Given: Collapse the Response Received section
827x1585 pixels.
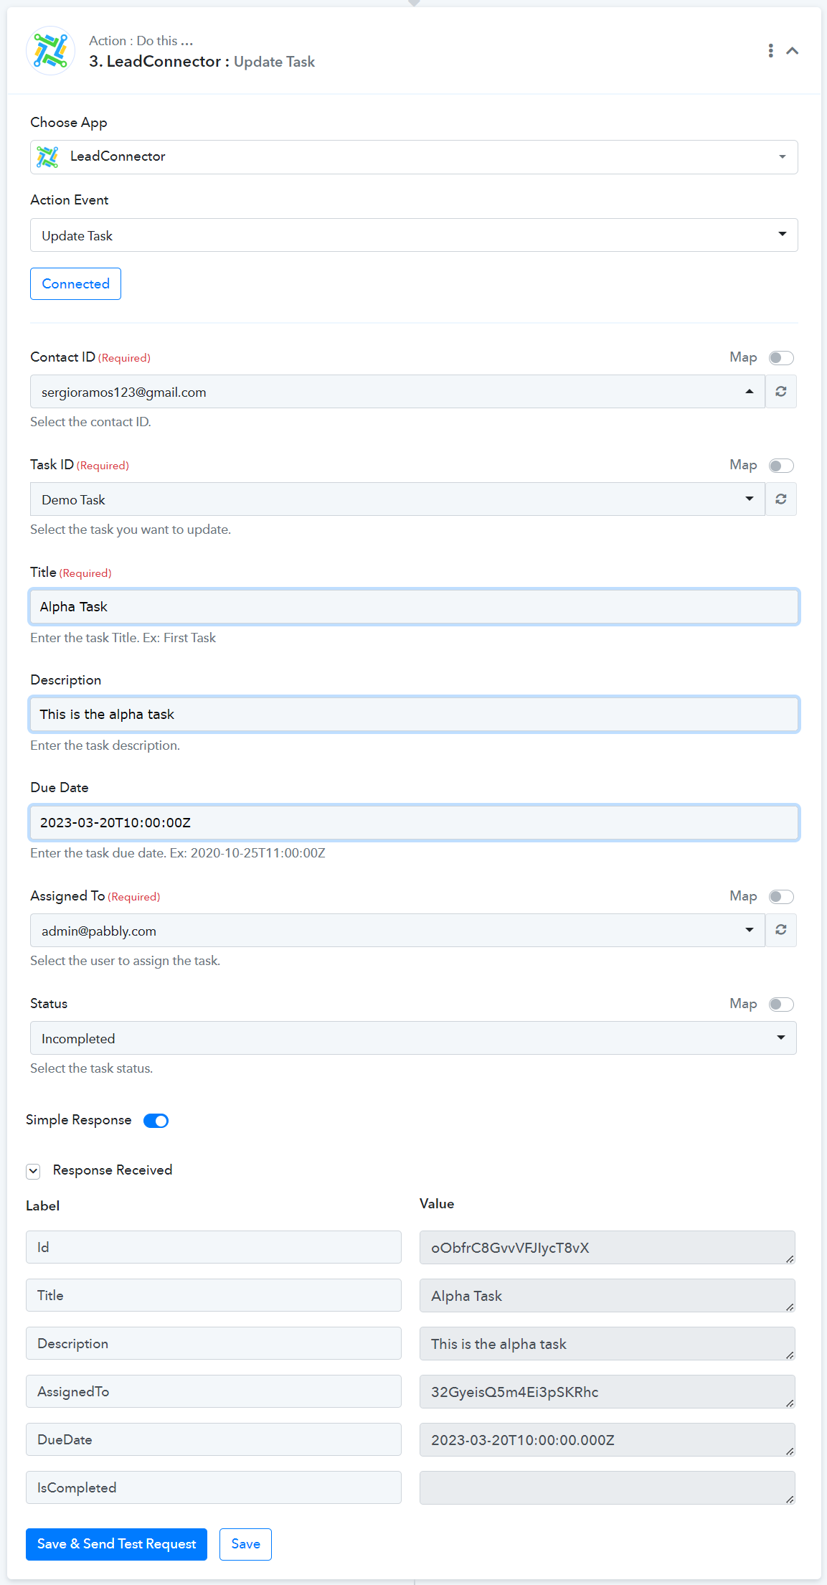Looking at the screenshot, I should pos(33,1171).
